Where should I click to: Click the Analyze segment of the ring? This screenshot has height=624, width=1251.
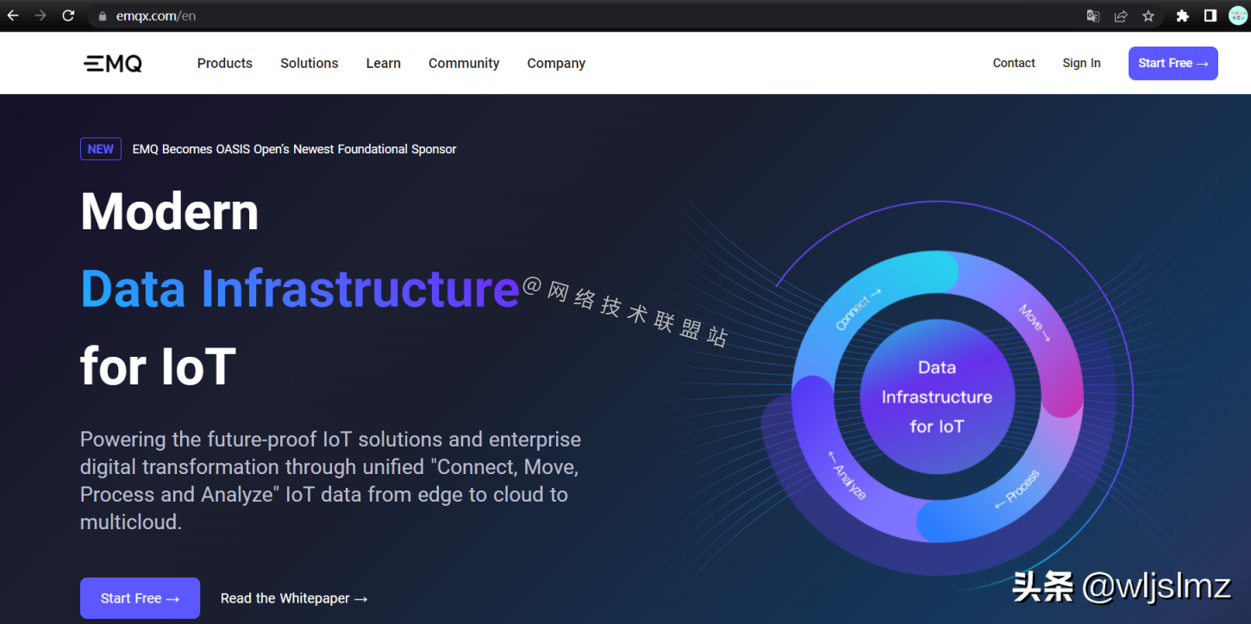point(848,476)
